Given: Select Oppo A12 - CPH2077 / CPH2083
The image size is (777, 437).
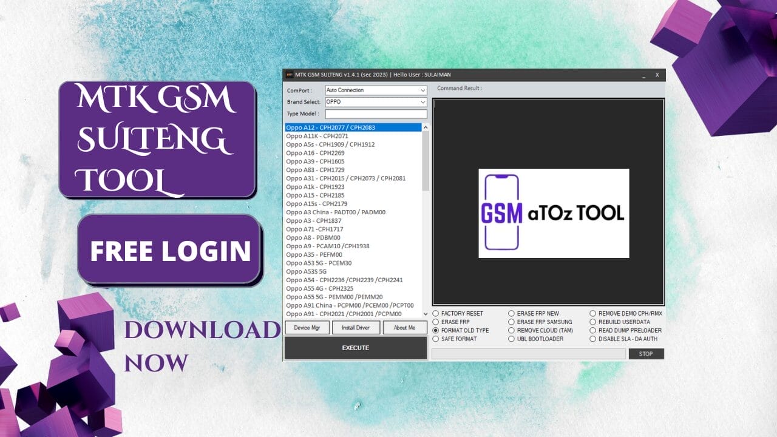Looking at the screenshot, I should click(x=353, y=127).
